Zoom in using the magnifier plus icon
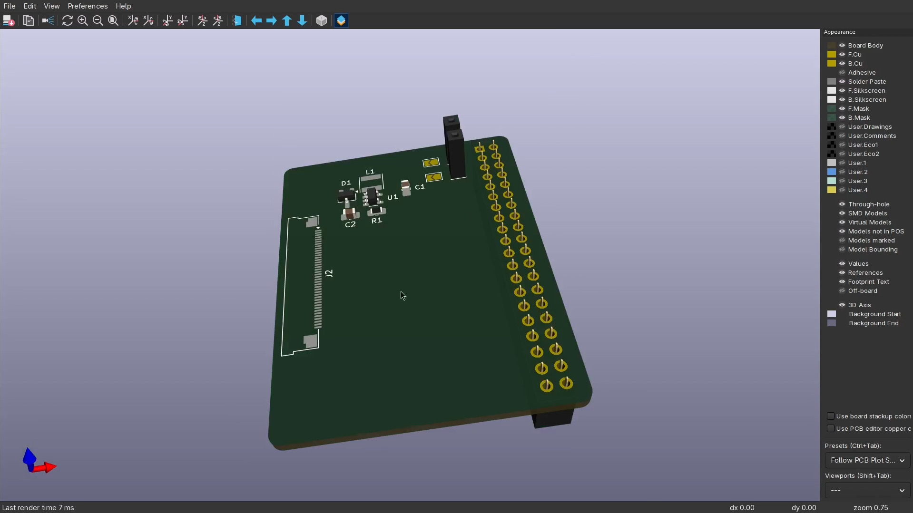 point(83,20)
